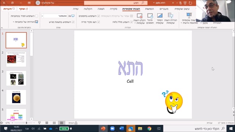Open File Explorer from the taskbar
The height and width of the screenshot is (132, 235).
(140, 129)
